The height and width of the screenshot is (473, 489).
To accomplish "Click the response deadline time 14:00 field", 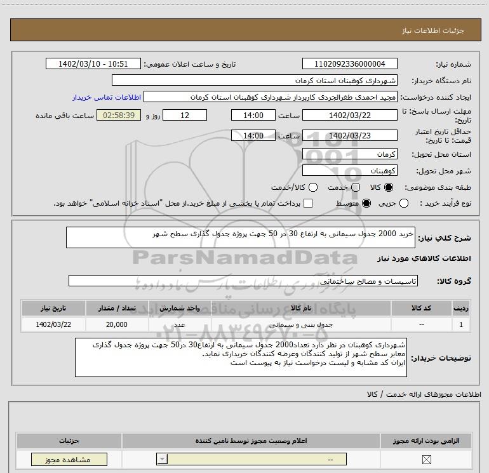I will (253, 115).
